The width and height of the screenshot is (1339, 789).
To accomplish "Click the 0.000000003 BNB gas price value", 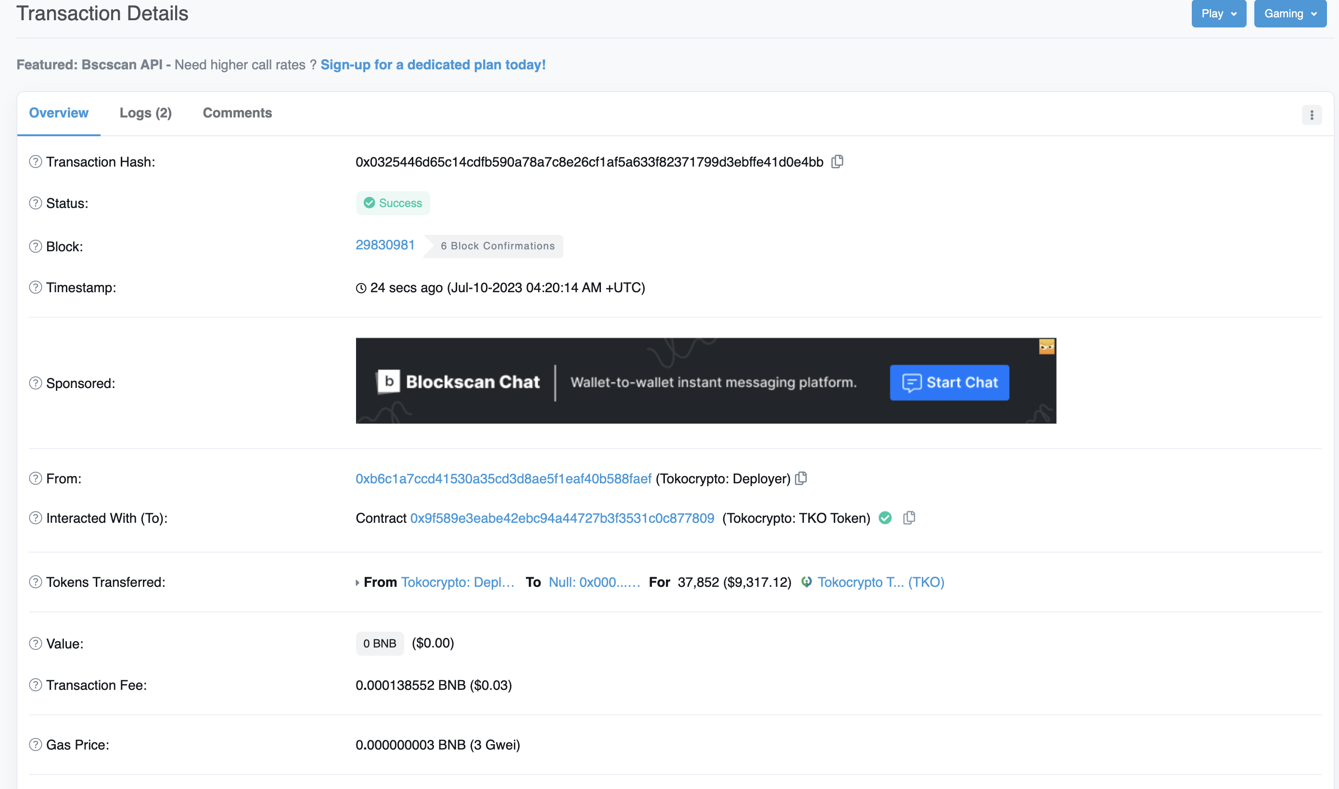I will (438, 744).
